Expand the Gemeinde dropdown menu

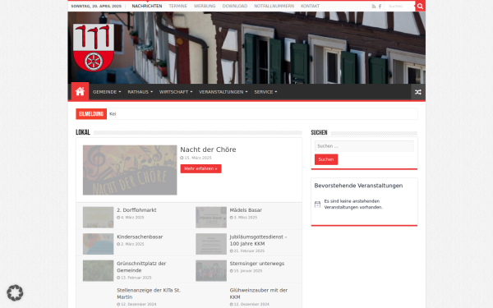point(107,92)
